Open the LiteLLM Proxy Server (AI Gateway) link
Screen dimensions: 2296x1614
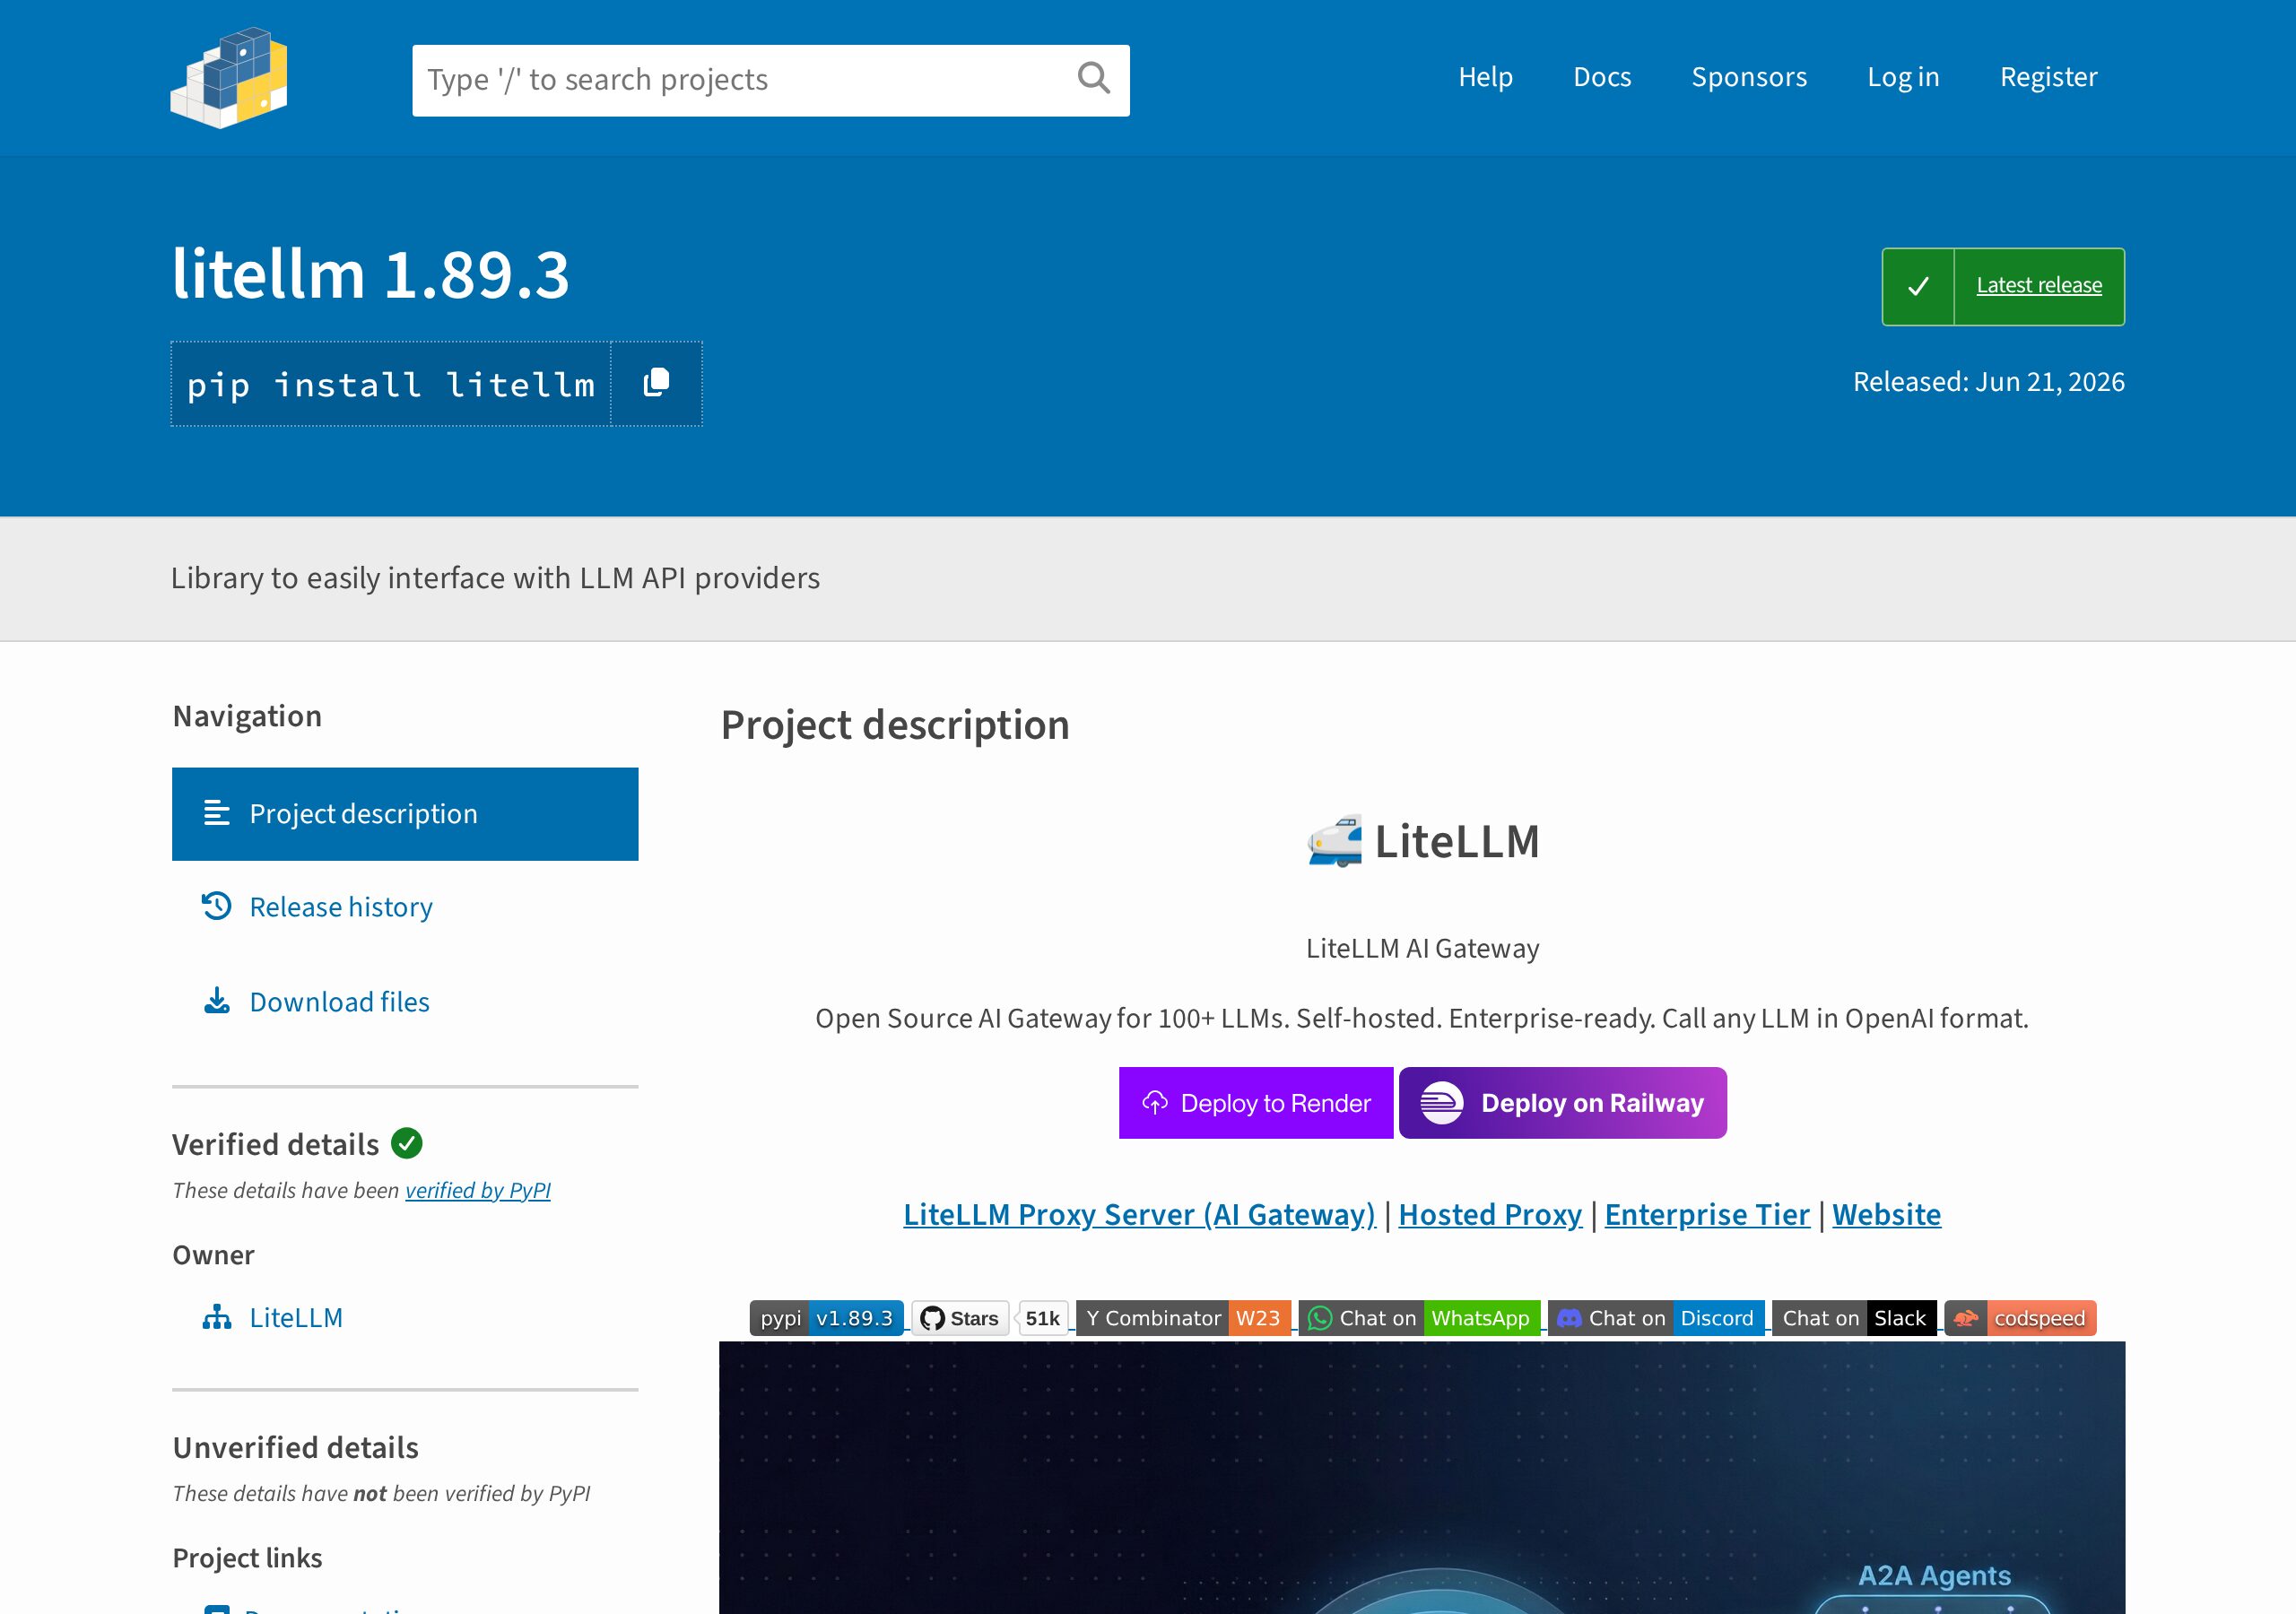[1139, 1214]
